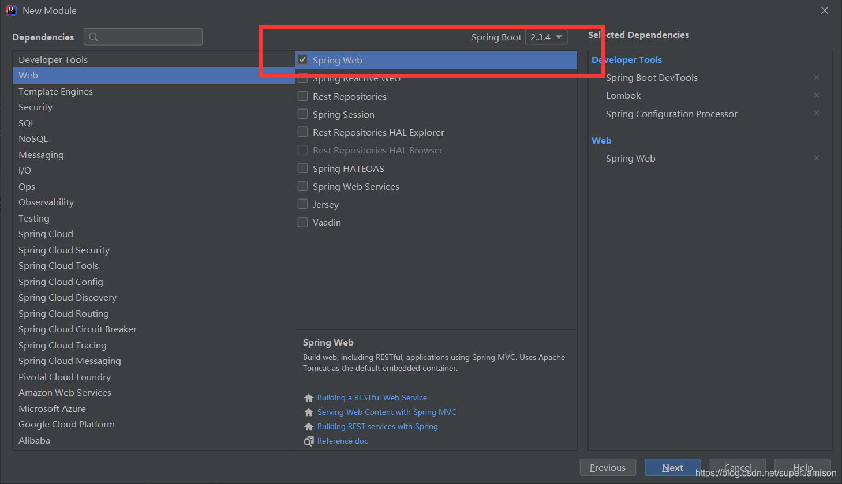Select the Observability category
Viewport: 842px width, 484px height.
[x=154, y=202]
